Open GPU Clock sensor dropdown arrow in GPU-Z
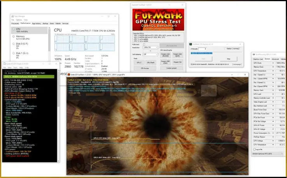This screenshot has height=178, width=287. [x=273, y=63]
